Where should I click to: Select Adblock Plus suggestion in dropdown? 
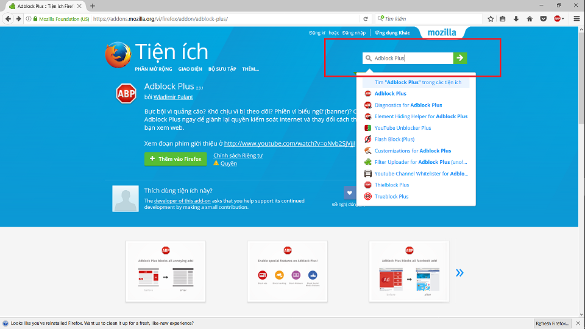point(416,94)
